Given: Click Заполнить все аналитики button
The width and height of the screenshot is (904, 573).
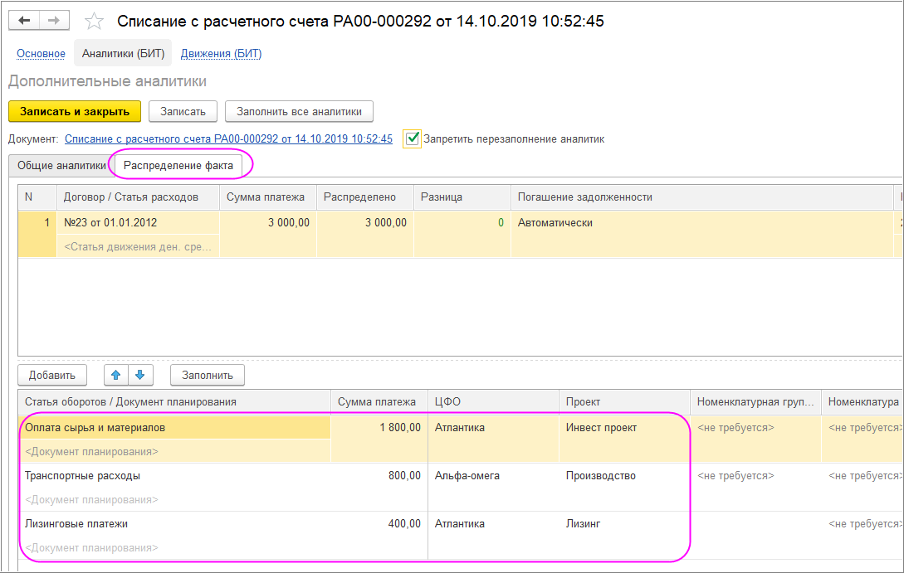Looking at the screenshot, I should (299, 111).
